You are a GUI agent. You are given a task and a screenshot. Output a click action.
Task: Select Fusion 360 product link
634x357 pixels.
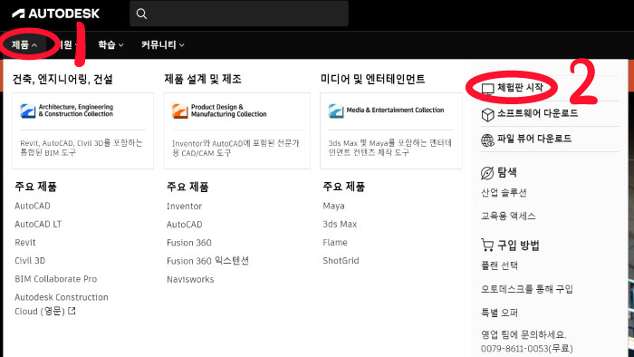[x=188, y=243]
